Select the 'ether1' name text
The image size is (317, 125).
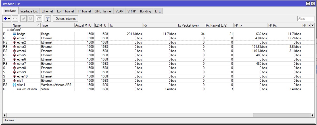[x=21, y=38]
